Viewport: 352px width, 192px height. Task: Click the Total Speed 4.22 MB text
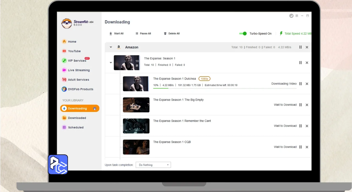coord(298,33)
